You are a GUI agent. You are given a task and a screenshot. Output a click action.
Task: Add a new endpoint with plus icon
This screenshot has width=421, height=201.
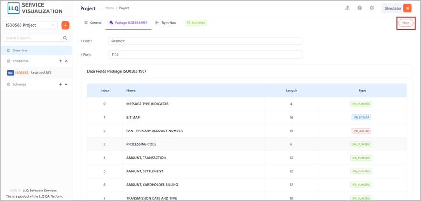[x=61, y=61]
